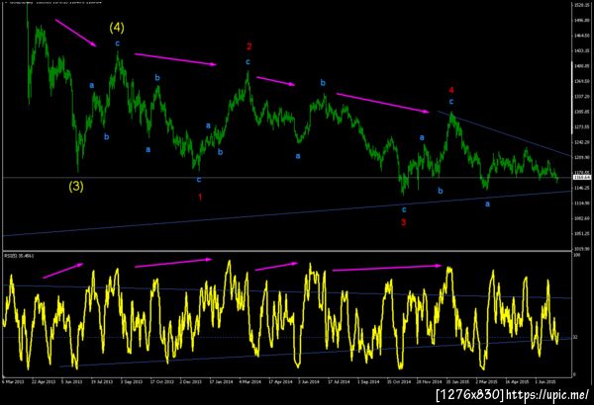
Task: Click the 17 Oct 2013 date label
Action: [x=161, y=382]
